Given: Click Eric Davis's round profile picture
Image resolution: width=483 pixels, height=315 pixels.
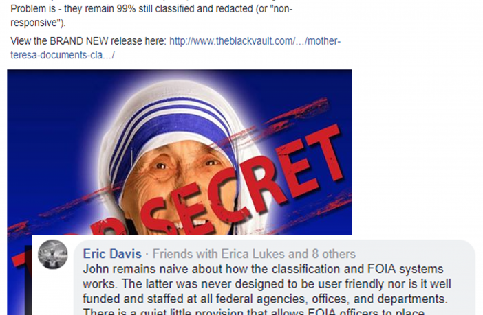Looking at the screenshot, I should click(53, 255).
